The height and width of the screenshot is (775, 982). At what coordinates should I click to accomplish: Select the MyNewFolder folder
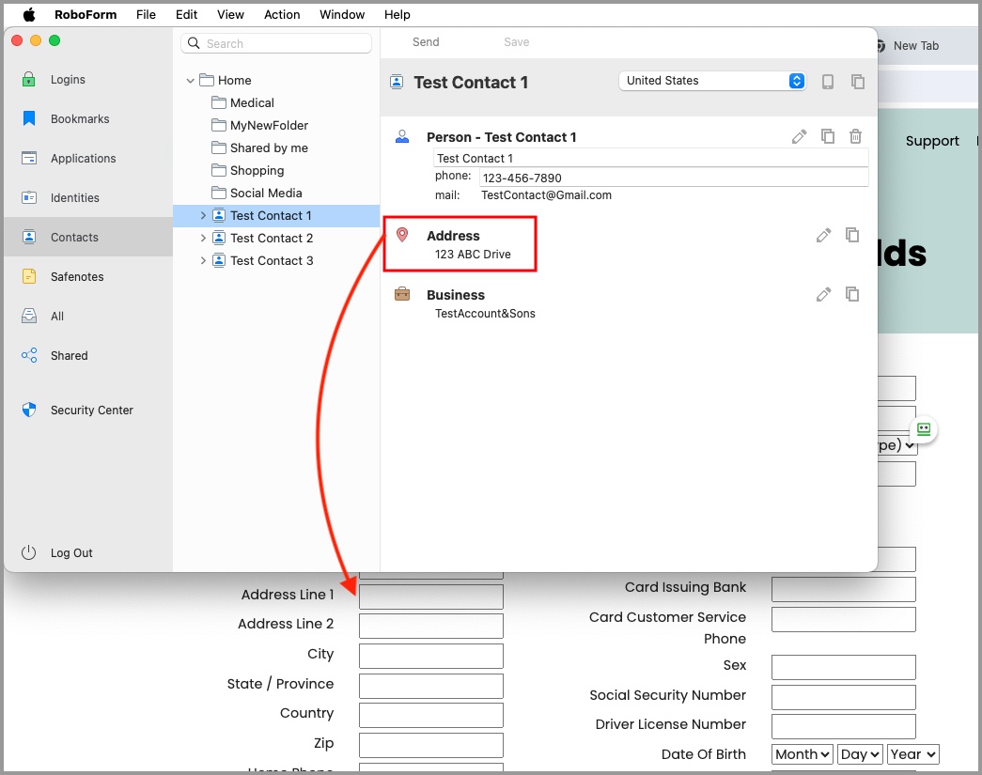(x=270, y=125)
